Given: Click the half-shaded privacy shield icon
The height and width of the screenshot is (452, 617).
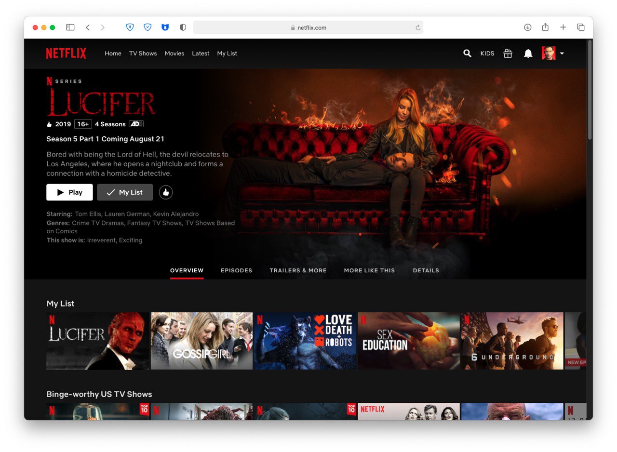Looking at the screenshot, I should pyautogui.click(x=183, y=27).
